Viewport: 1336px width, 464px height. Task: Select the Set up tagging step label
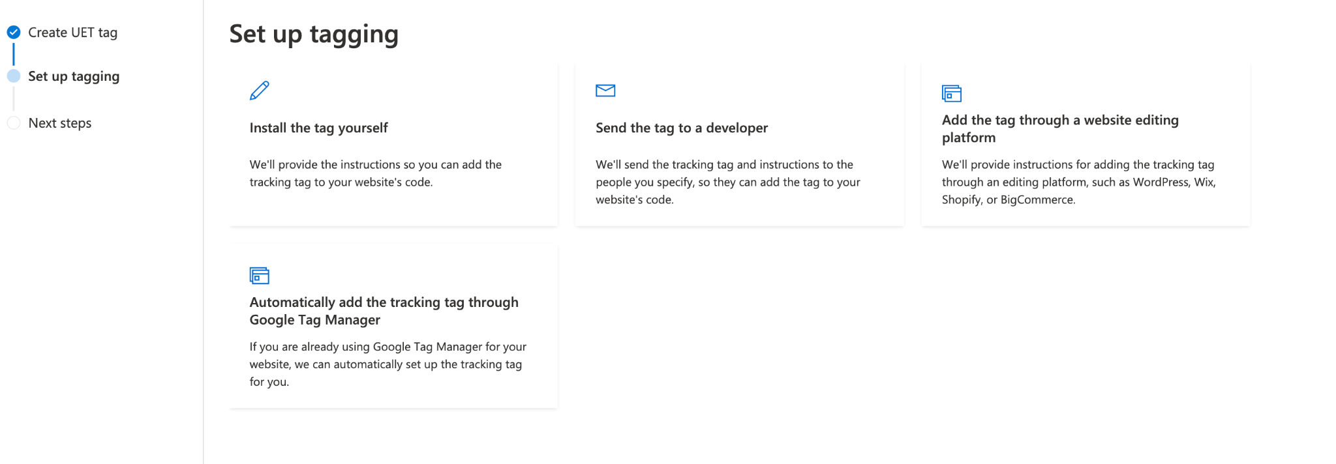tap(74, 76)
